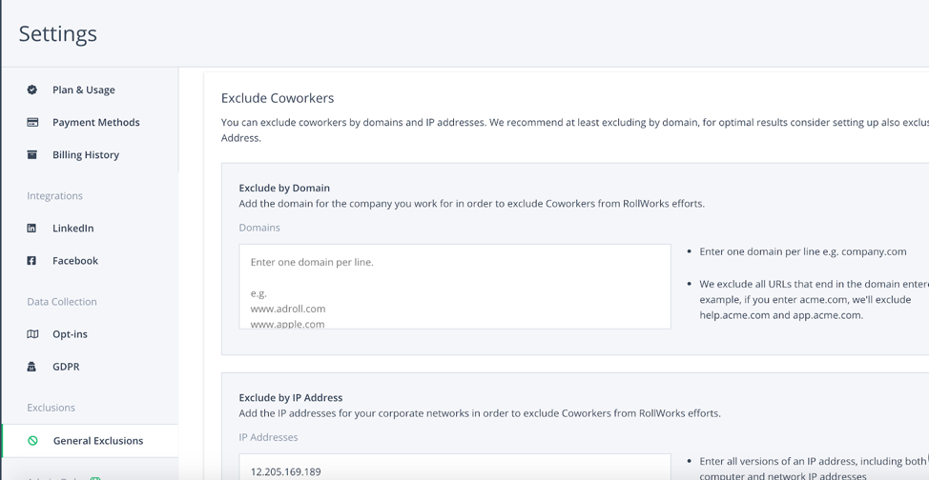Click the IP Addresses field label

tap(268, 437)
